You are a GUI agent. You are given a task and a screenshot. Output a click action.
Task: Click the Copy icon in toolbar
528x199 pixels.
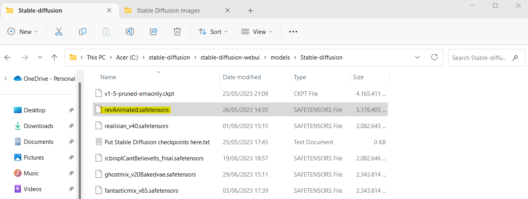coord(83,32)
